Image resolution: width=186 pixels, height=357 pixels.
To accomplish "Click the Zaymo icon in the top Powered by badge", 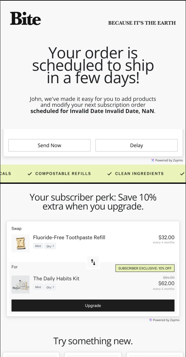I will (x=153, y=160).
